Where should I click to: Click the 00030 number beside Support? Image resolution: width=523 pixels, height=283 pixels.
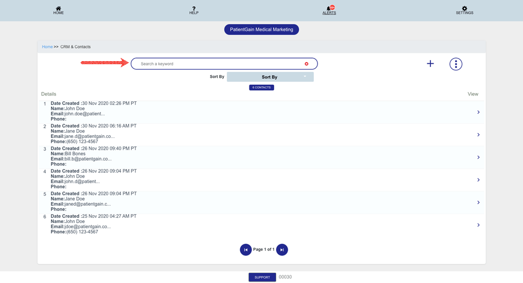pos(285,277)
